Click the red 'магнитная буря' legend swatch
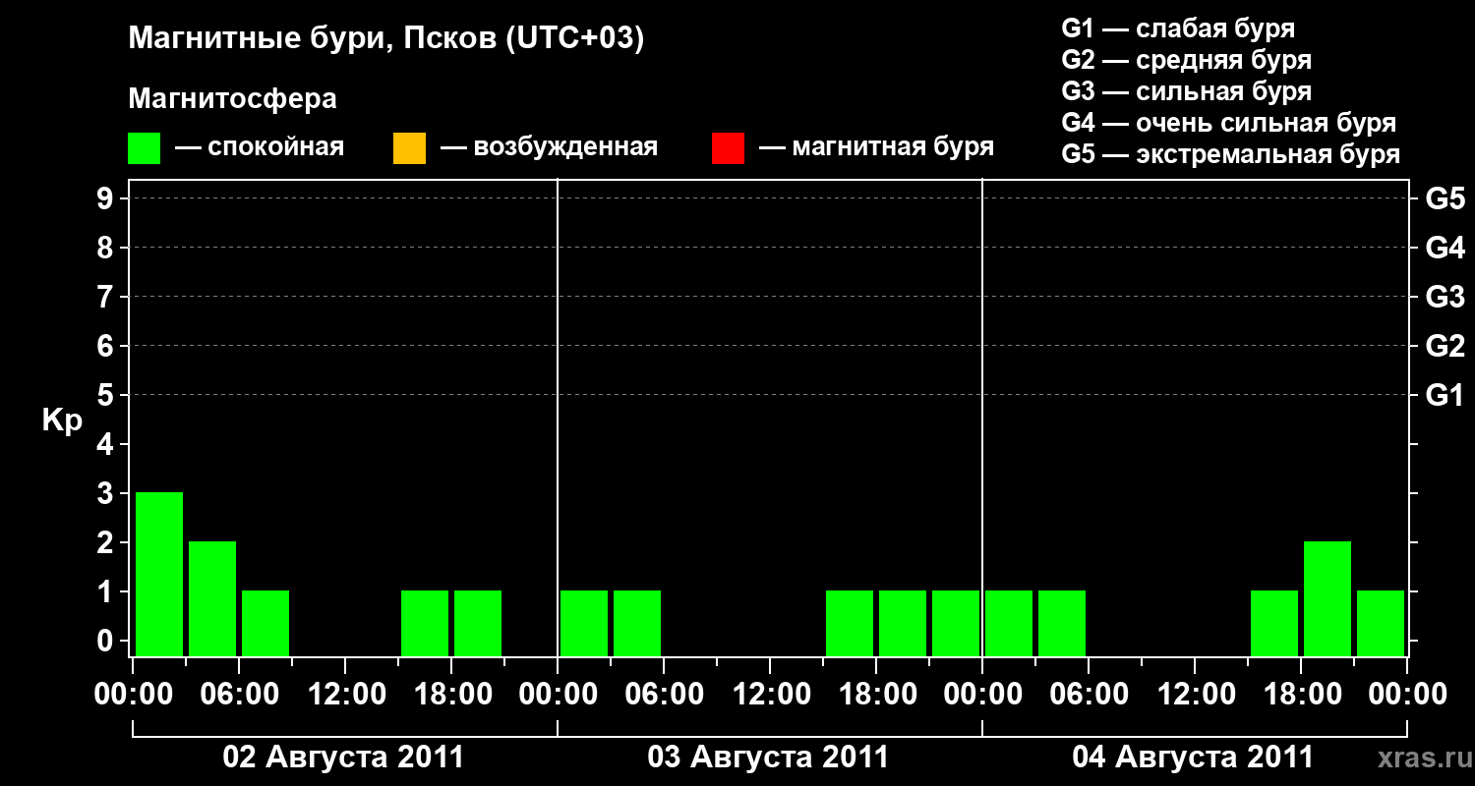Screen dimensions: 1475x786 point(728,148)
